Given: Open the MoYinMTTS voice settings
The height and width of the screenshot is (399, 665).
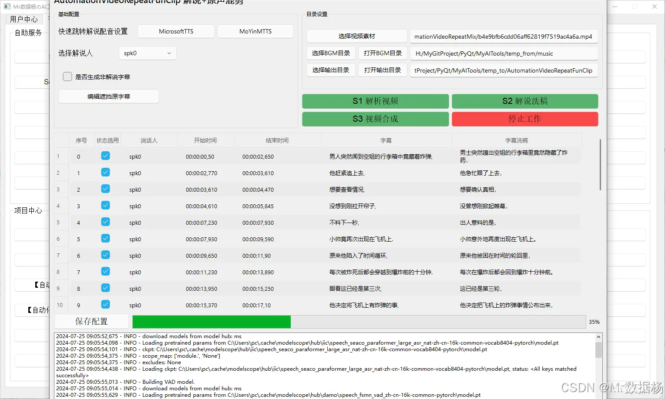Looking at the screenshot, I should coord(255,31).
